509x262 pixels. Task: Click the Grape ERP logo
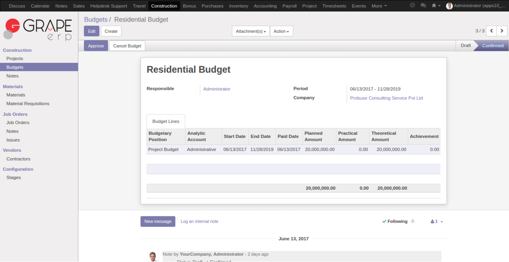point(38,30)
